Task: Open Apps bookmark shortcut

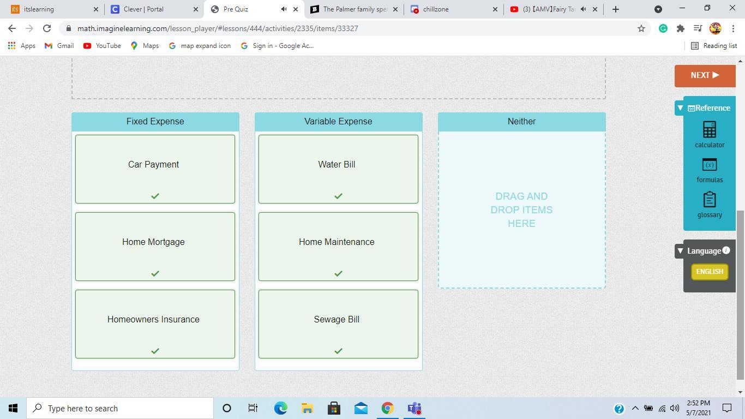Action: [22, 46]
